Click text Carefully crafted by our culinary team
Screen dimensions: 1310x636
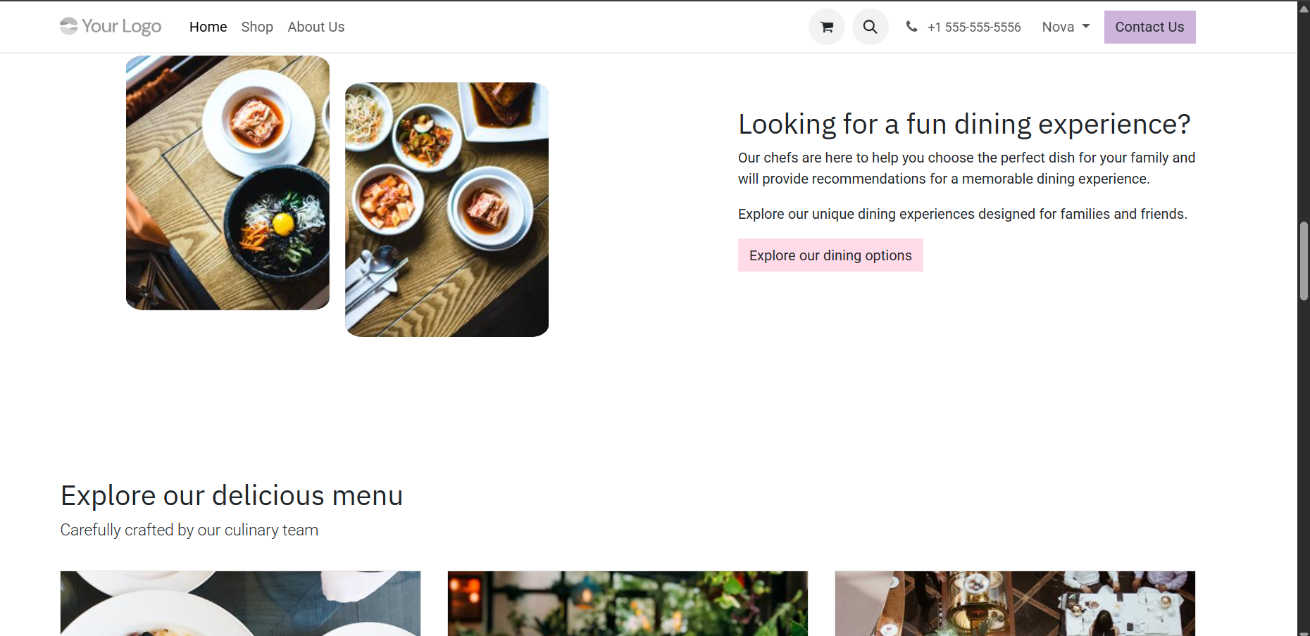point(189,530)
